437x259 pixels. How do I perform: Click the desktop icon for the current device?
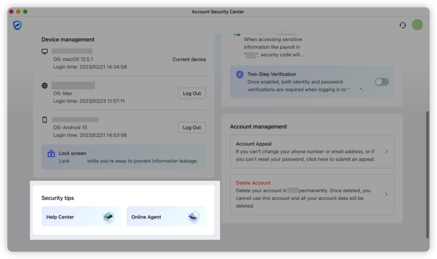click(x=44, y=51)
